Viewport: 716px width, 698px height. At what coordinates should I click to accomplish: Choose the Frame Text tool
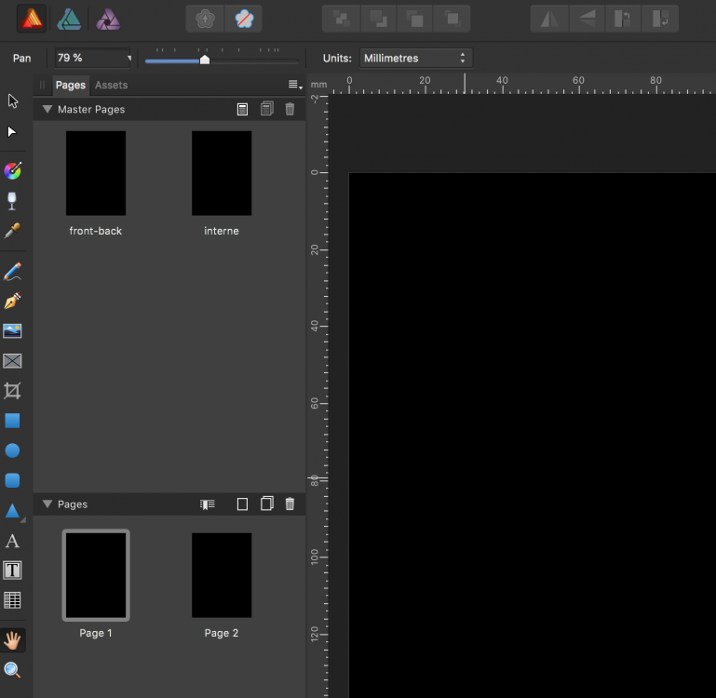coord(12,570)
